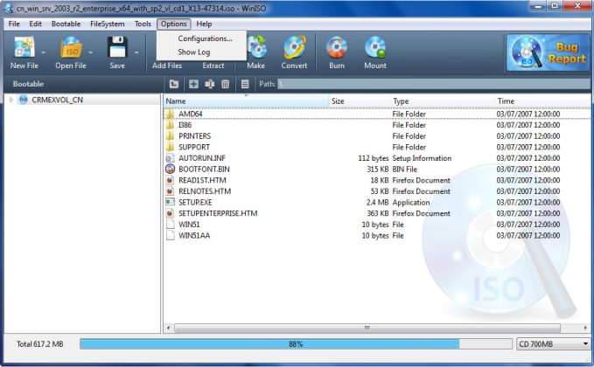Click the 88% capacity progress bar

coord(296,344)
